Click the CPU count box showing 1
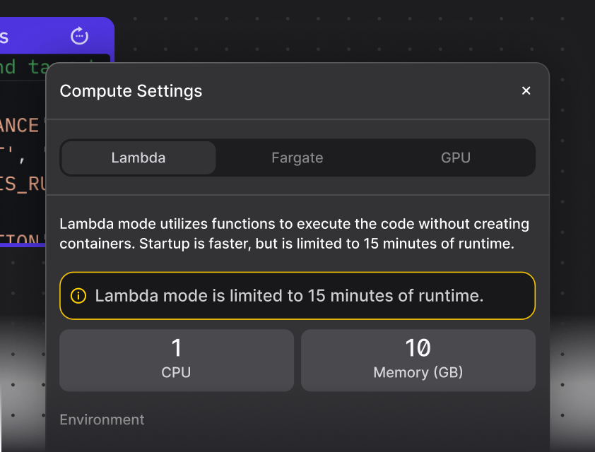 (x=177, y=360)
